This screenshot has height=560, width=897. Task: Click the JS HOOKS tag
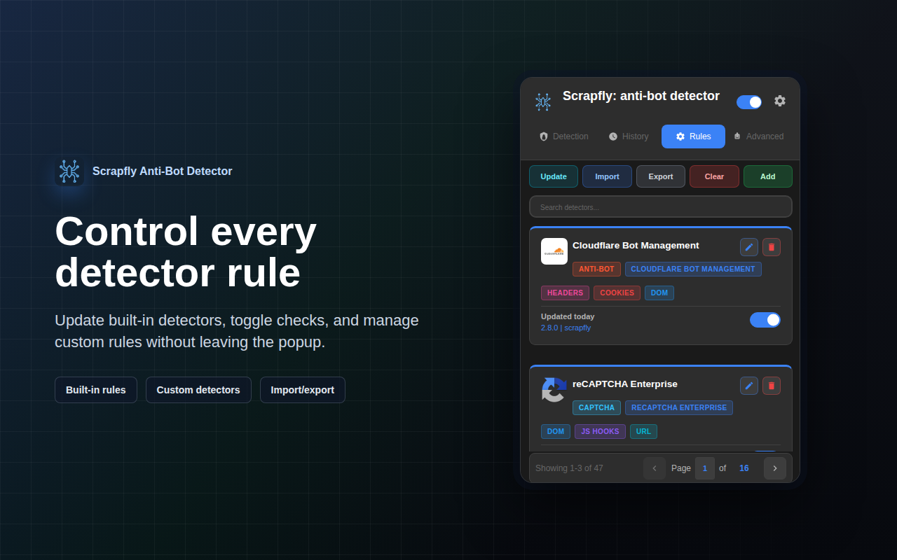tap(600, 431)
